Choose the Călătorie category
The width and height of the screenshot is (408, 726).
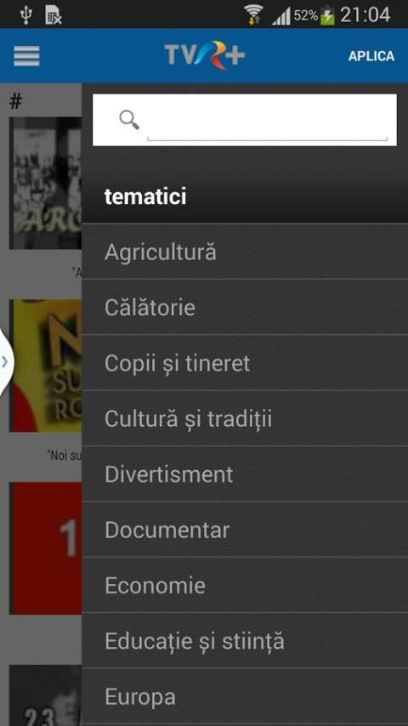[x=245, y=307]
